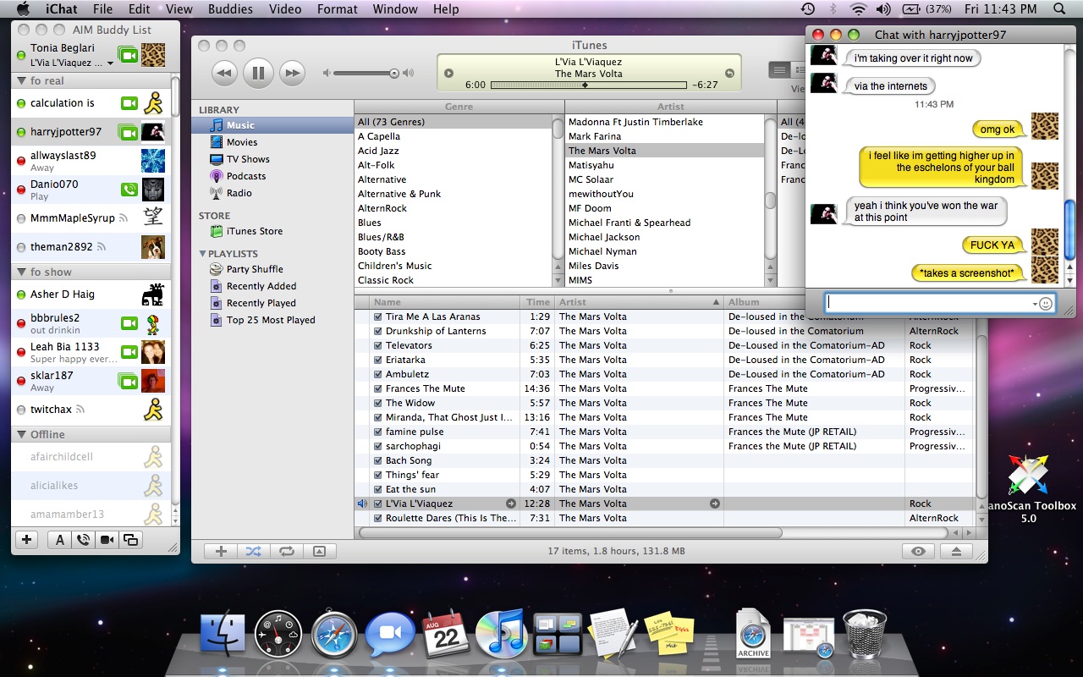Open the Buddies menu
Viewport: 1083px width, 677px height.
(x=230, y=9)
